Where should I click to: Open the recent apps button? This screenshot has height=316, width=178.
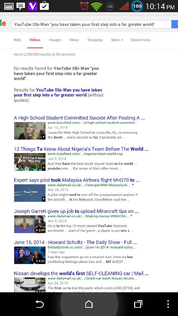[x=138, y=304]
